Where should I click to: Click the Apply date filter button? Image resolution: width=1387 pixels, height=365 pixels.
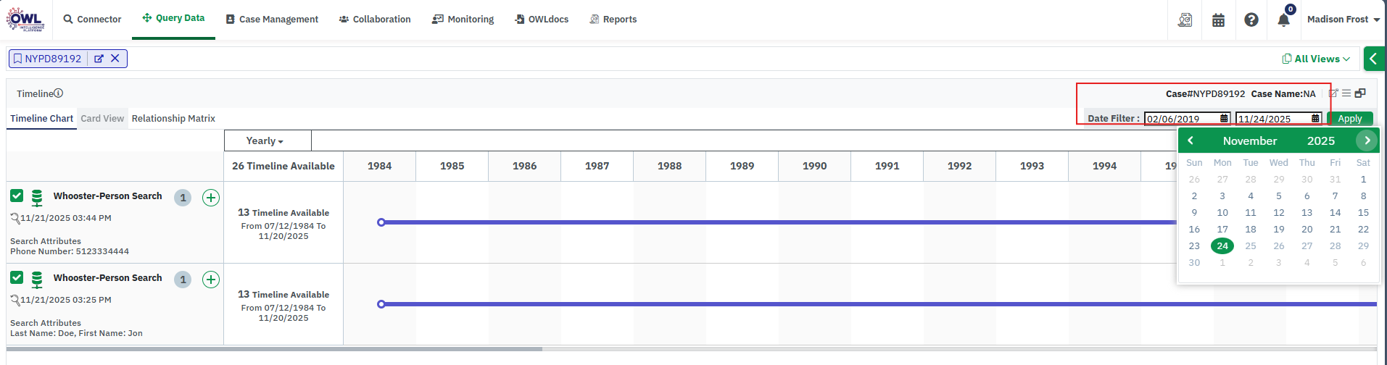click(1349, 119)
